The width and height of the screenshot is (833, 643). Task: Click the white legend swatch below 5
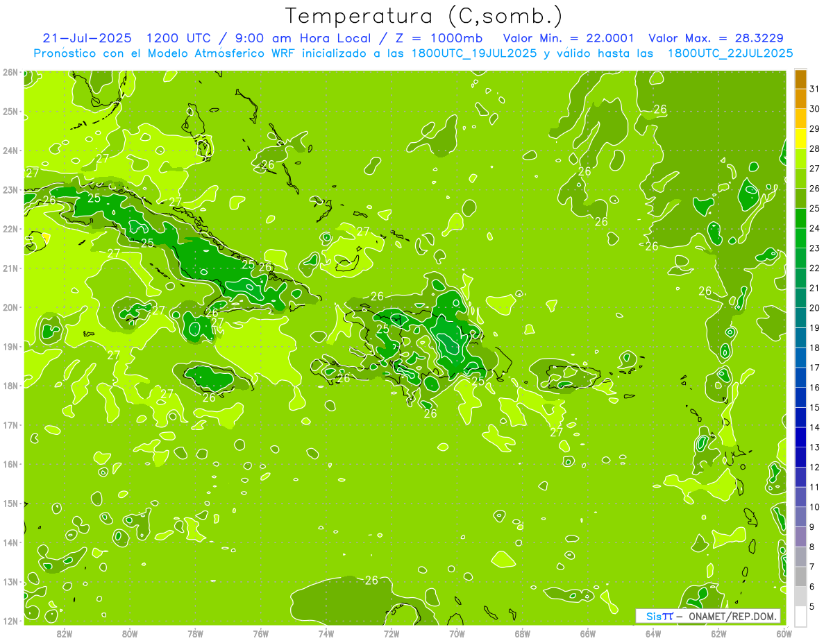800,616
